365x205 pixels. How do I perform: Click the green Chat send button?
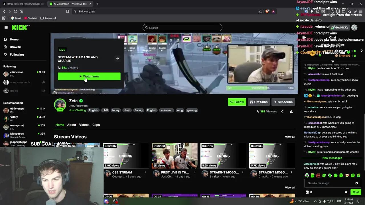point(356,192)
